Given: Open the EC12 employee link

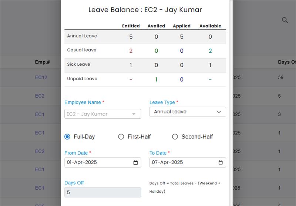Looking at the screenshot, I should tap(41, 78).
